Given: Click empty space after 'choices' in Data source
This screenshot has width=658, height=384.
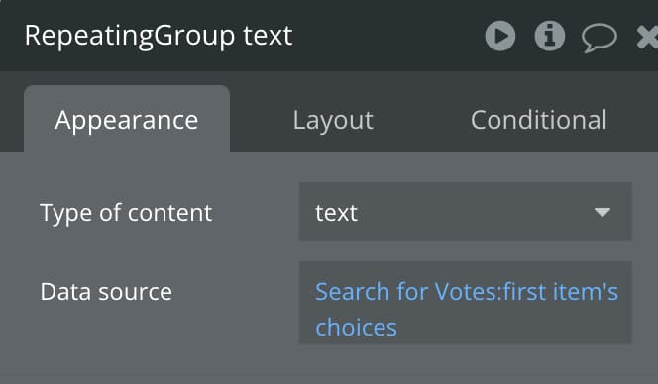Looking at the screenshot, I should point(512,328).
